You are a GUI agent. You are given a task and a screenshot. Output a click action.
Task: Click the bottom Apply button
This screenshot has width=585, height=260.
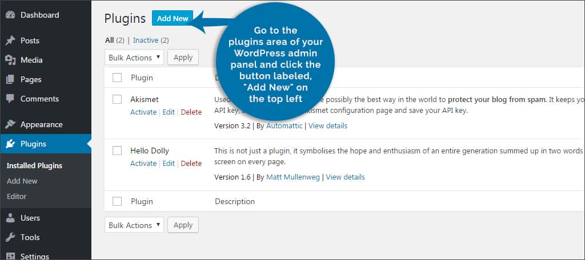(183, 225)
